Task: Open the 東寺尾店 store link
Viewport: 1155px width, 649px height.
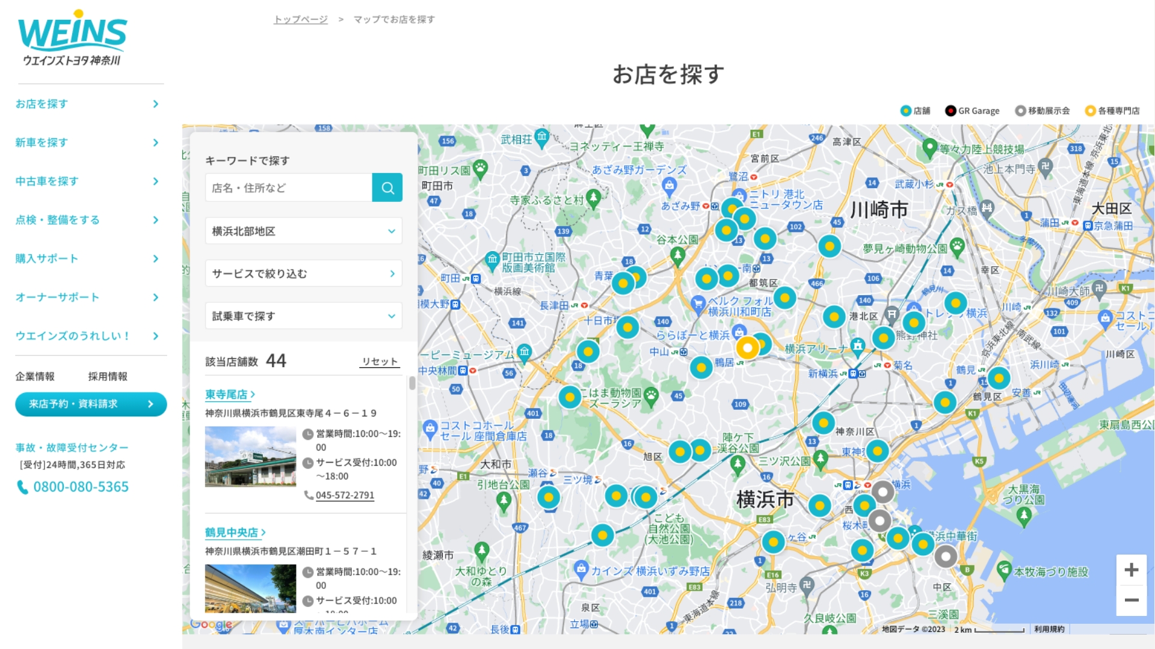Action: coord(230,395)
